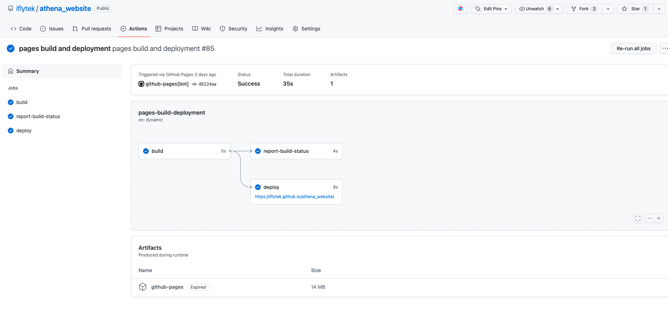Viewport: 668px width, 311px height.
Task: Click the report-build-status node in graph
Action: (296, 151)
